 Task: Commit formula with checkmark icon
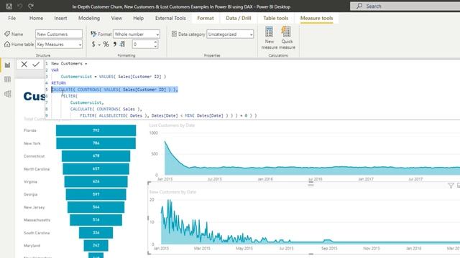point(36,64)
